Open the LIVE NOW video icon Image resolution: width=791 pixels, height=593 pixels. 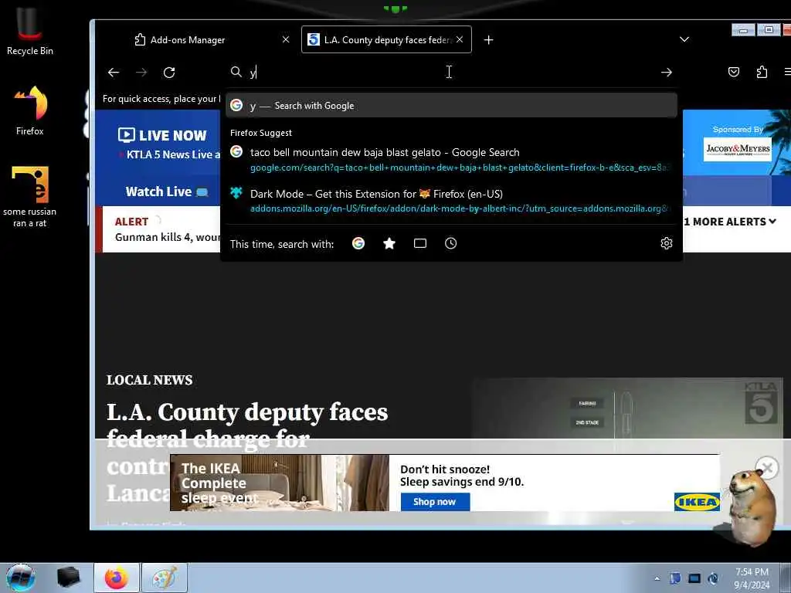click(126, 135)
